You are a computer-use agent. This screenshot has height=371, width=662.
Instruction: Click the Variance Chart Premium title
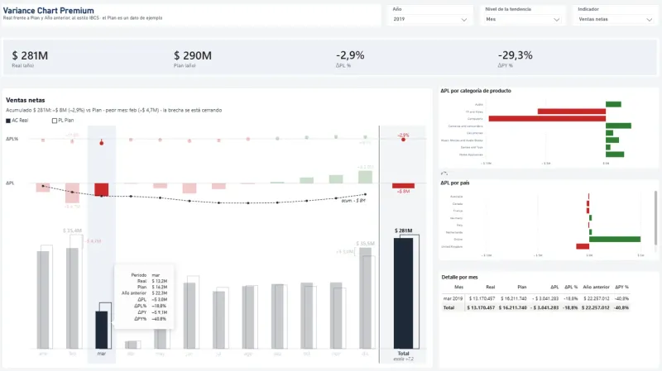49,11
